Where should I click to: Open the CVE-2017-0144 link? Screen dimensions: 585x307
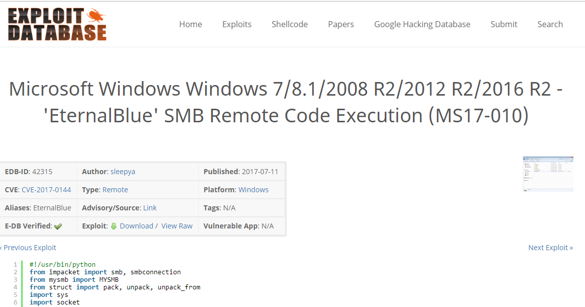click(x=46, y=190)
